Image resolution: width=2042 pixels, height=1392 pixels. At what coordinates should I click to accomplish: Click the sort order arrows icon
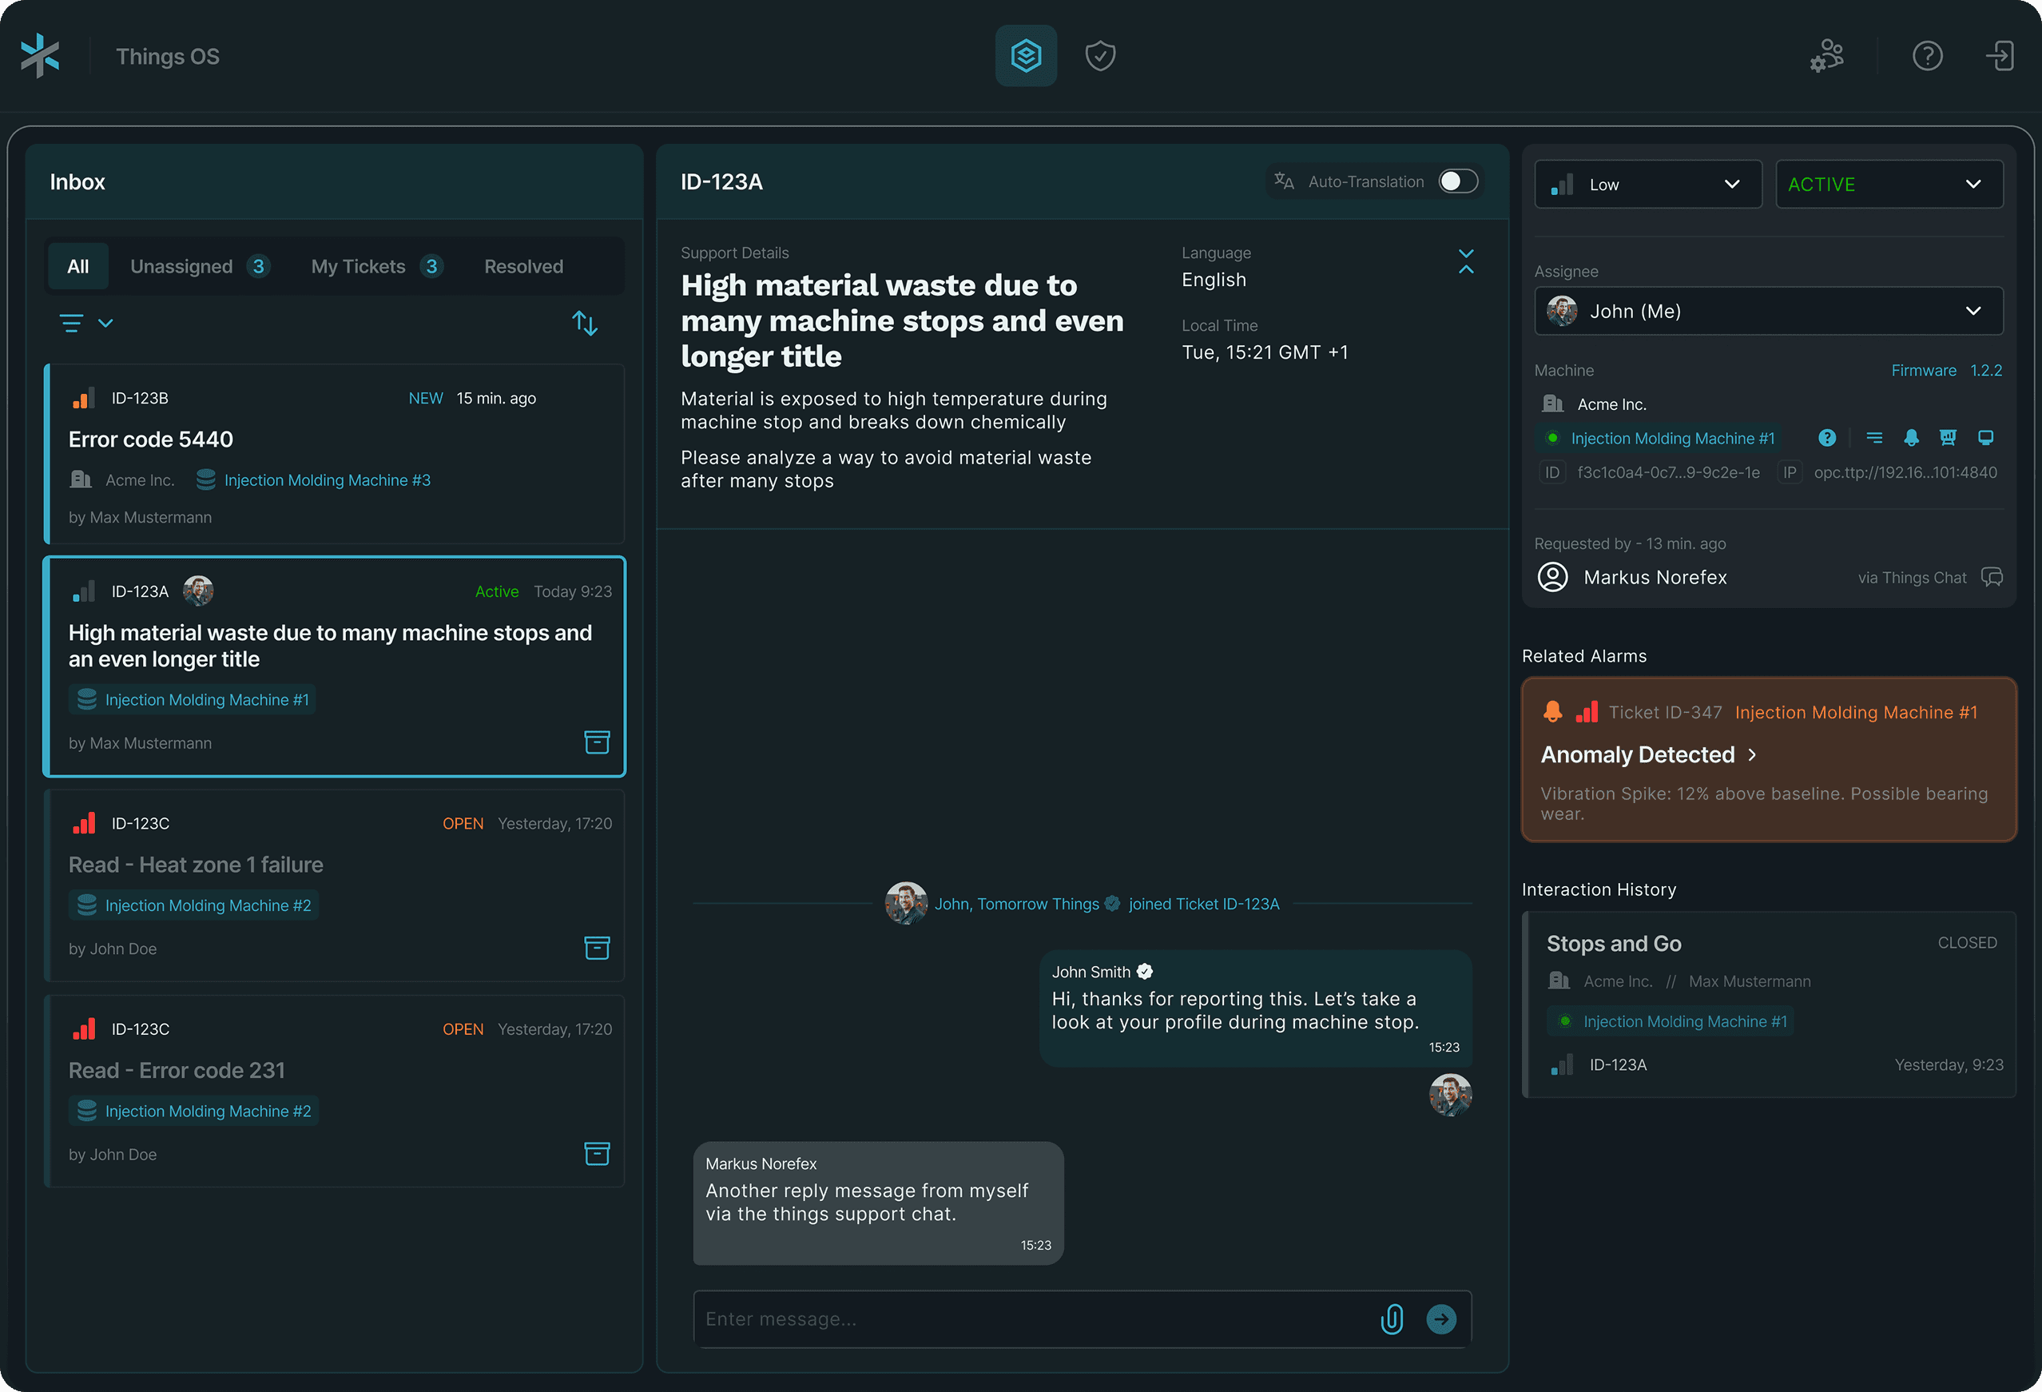click(x=585, y=324)
